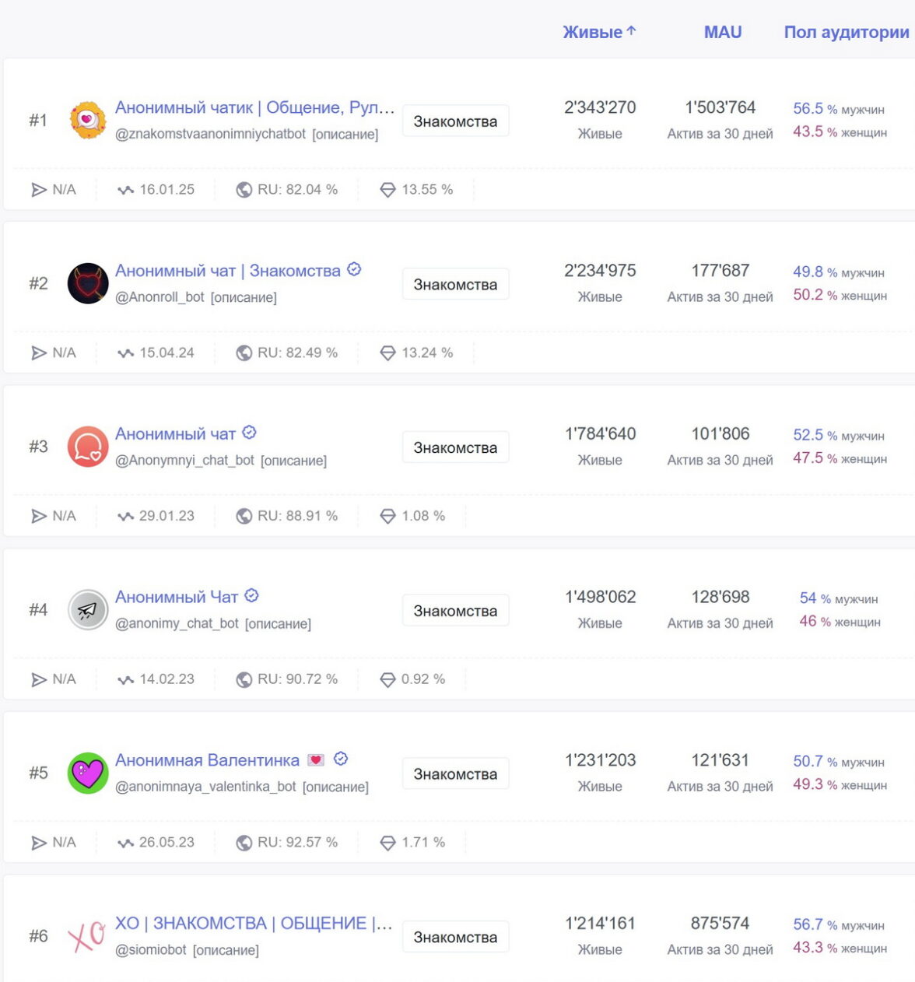Click the Знакомства tag in row #6
Viewport: 915px width, 982px height.
[x=455, y=938]
